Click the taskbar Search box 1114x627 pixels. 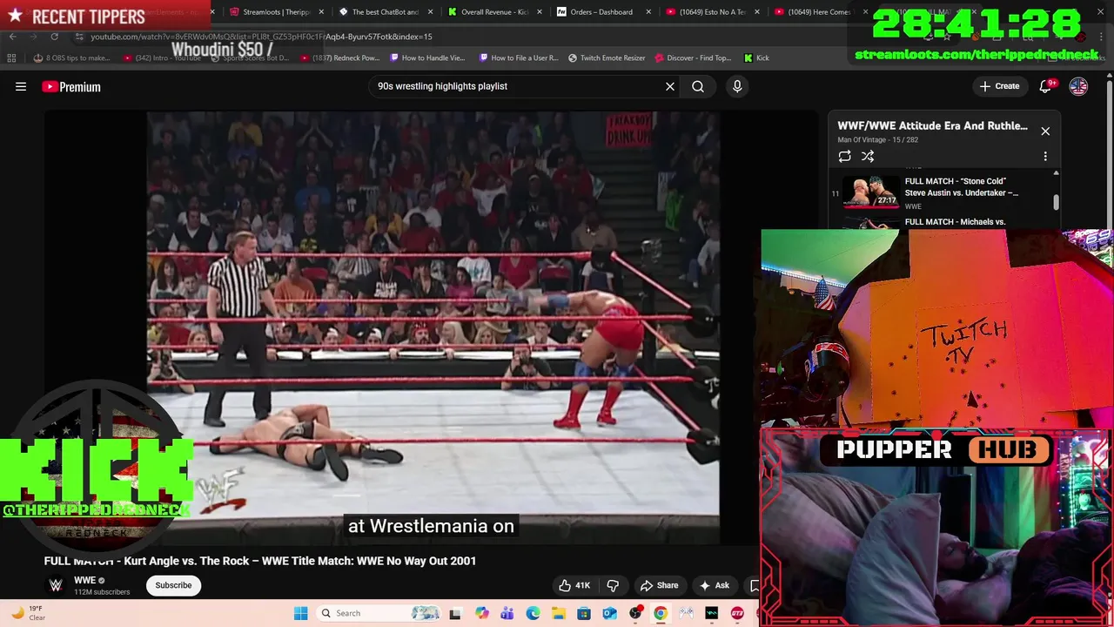[379, 613]
